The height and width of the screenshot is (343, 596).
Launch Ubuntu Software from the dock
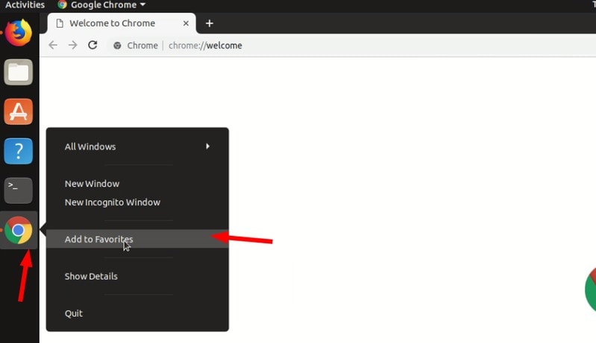coord(18,112)
